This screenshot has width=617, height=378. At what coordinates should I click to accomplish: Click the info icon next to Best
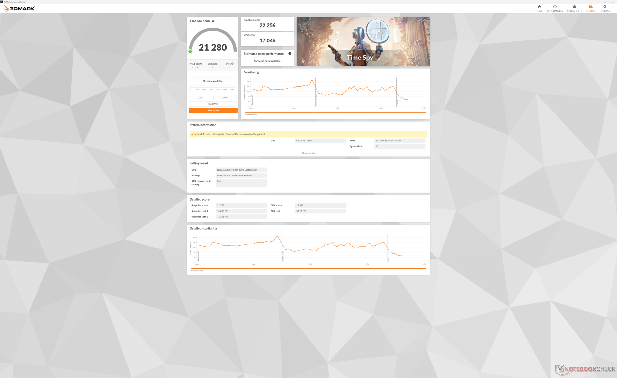232,64
